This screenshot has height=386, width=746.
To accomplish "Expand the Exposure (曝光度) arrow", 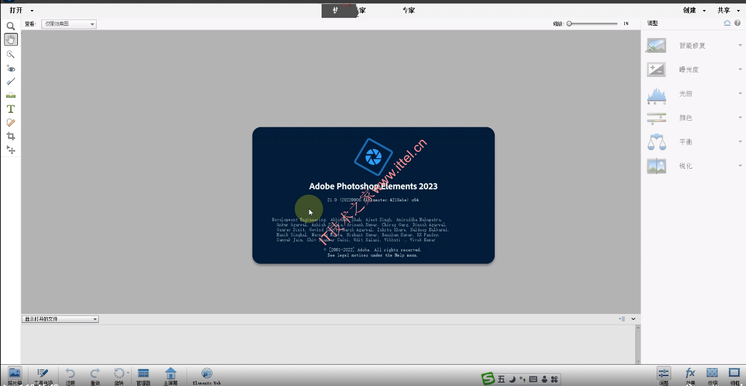I will click(740, 69).
